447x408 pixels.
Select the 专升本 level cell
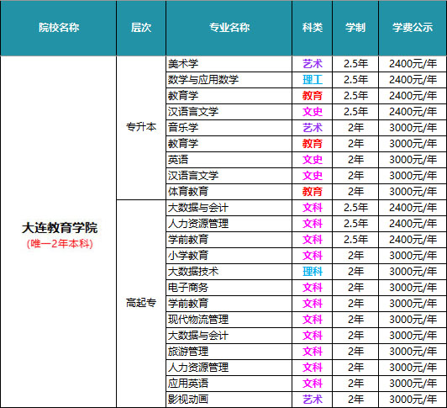(141, 127)
